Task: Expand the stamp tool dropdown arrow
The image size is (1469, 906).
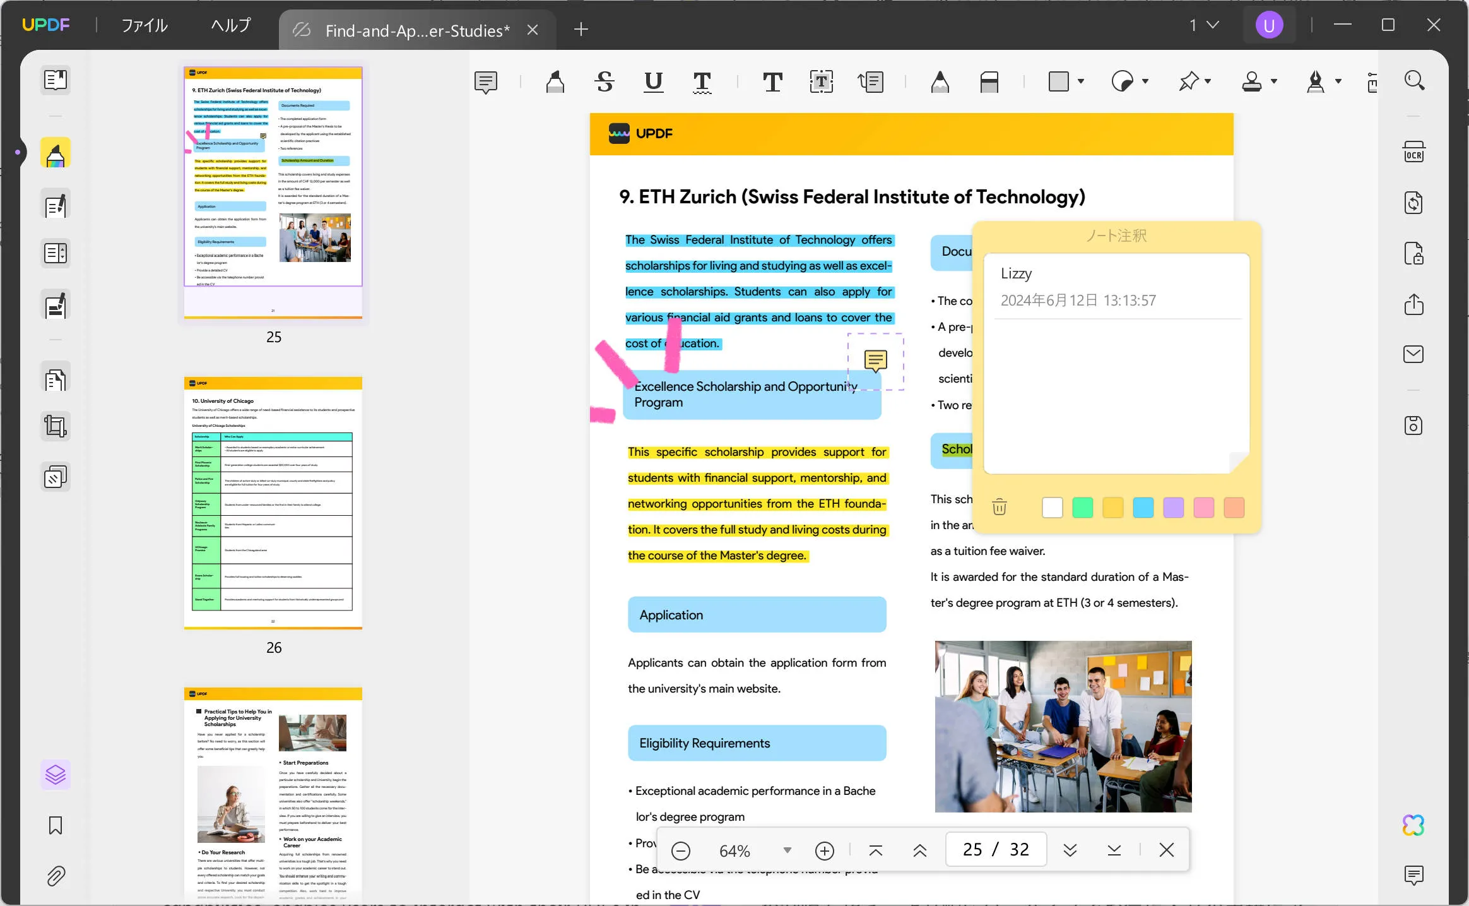Action: [x=1274, y=81]
